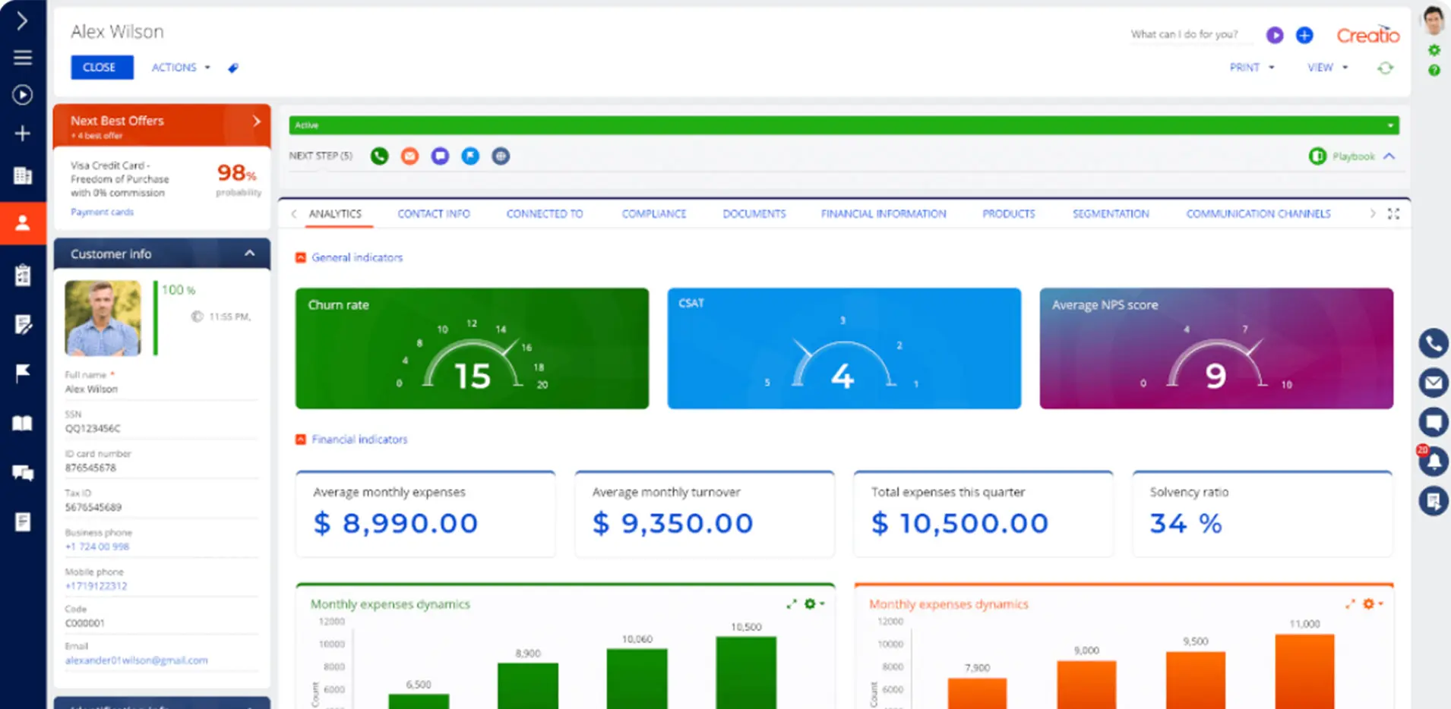Open the Financial Information tab

tap(883, 214)
